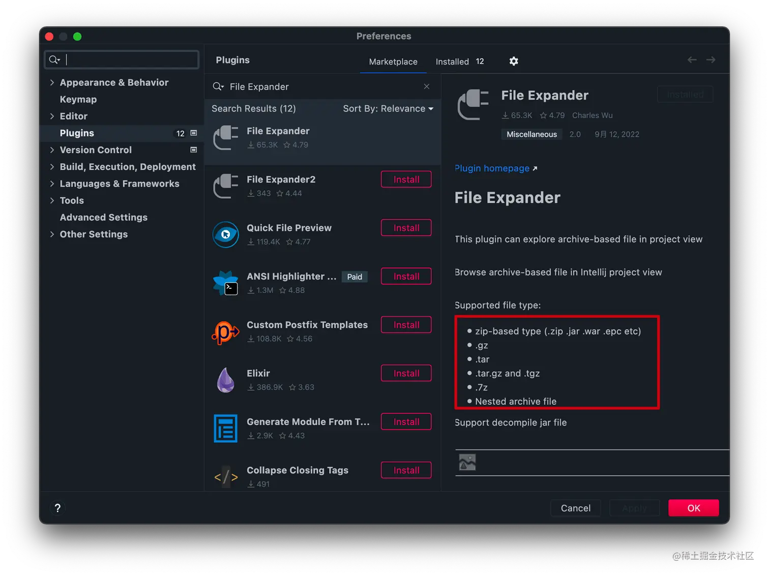Click the settings search input field
Viewport: 769px width, 576px height.
click(x=122, y=59)
